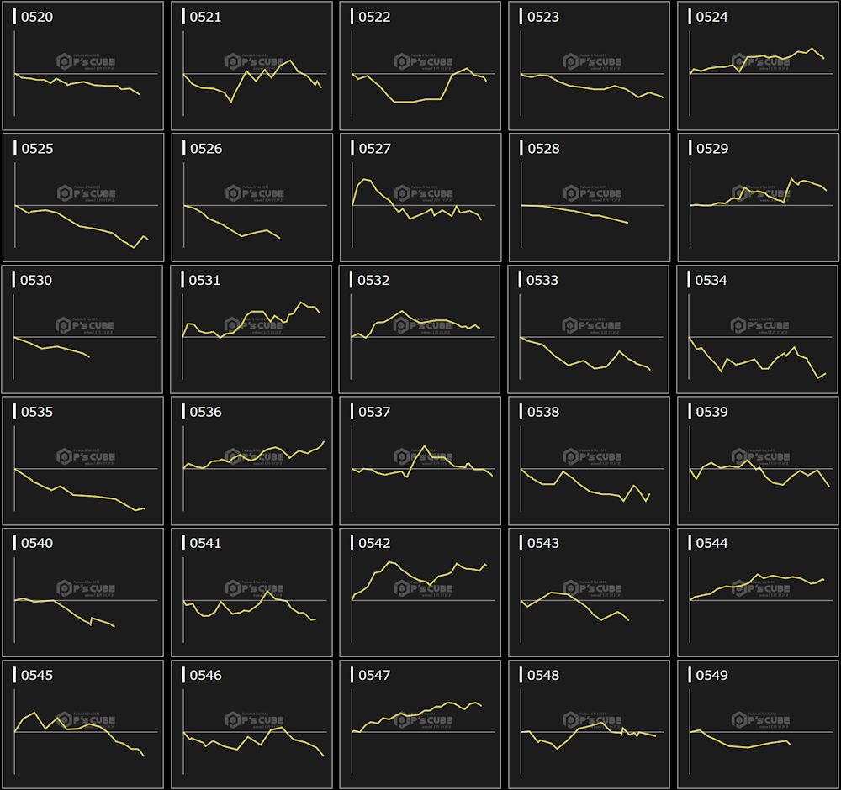The height and width of the screenshot is (790, 841).
Task: Select the 0543 graph thumbnail
Action: (x=589, y=592)
